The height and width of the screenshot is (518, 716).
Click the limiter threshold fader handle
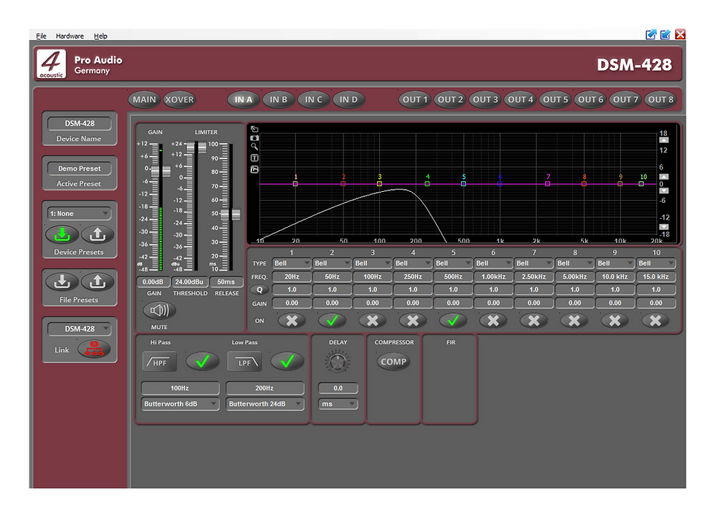tap(197, 147)
